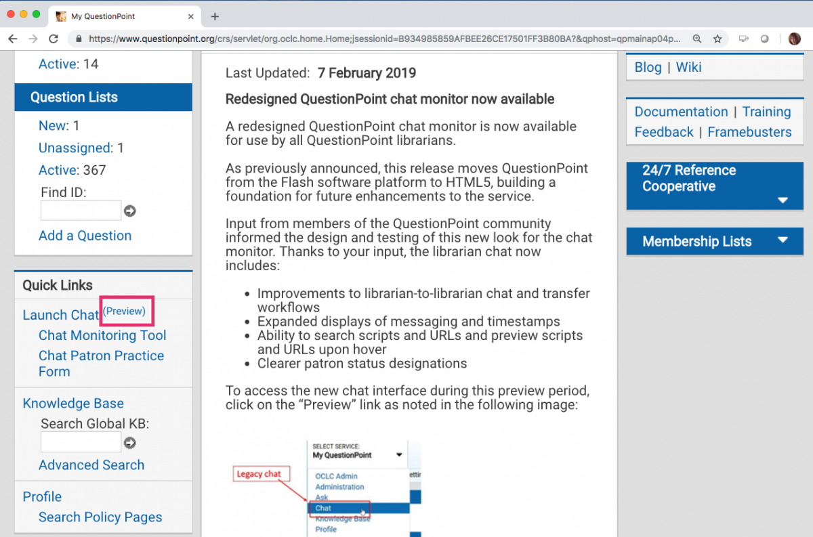Submit Global KB search arrow icon
The width and height of the screenshot is (813, 537).
(x=130, y=443)
